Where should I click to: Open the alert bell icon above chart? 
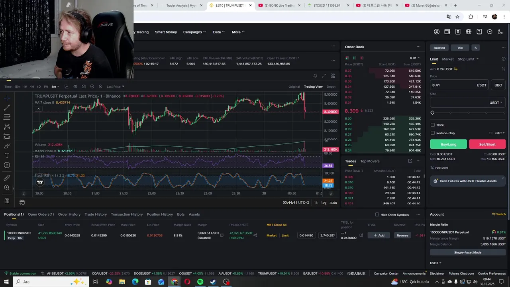(315, 76)
